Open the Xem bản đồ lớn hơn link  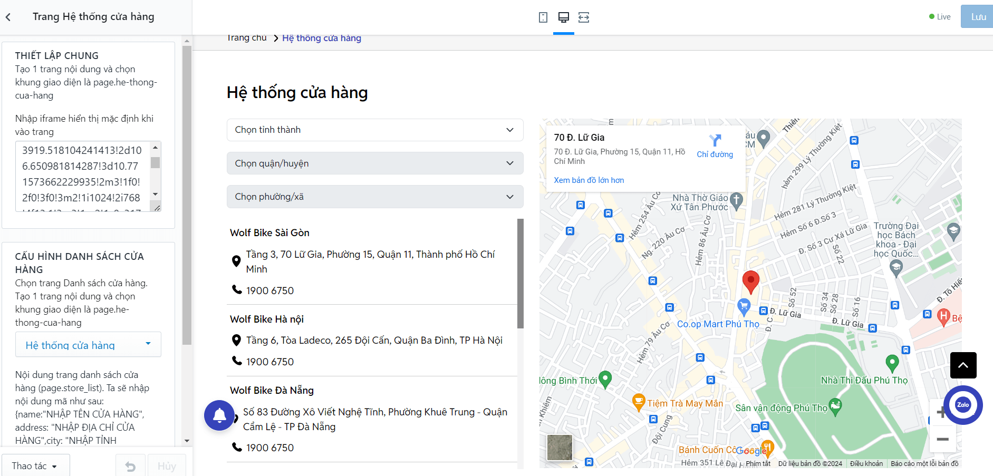tap(589, 180)
